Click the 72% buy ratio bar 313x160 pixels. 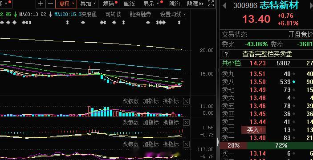click(x=280, y=146)
